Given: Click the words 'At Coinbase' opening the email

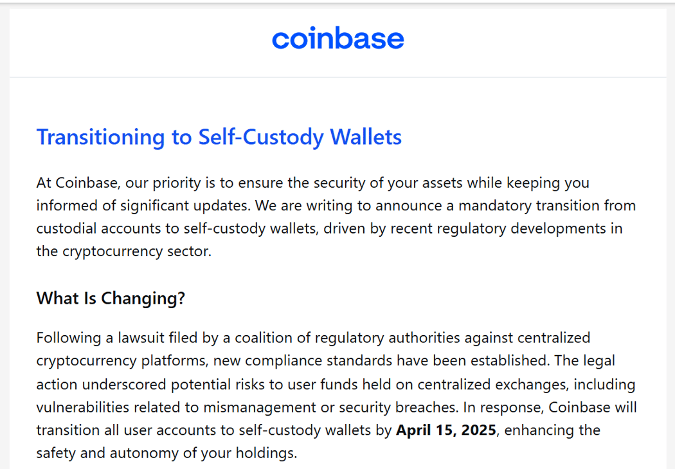Looking at the screenshot, I should coord(76,183).
